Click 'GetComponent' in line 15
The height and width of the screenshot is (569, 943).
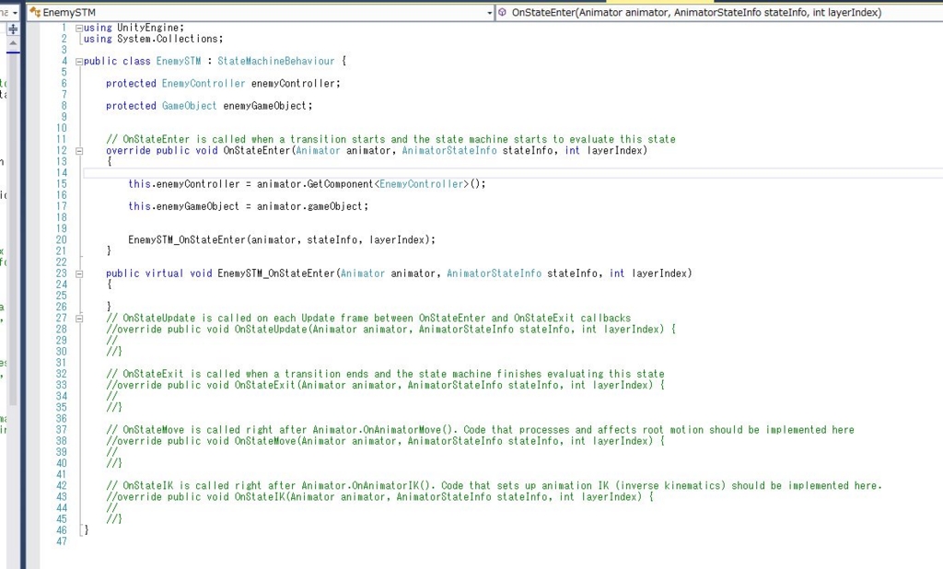tap(340, 184)
